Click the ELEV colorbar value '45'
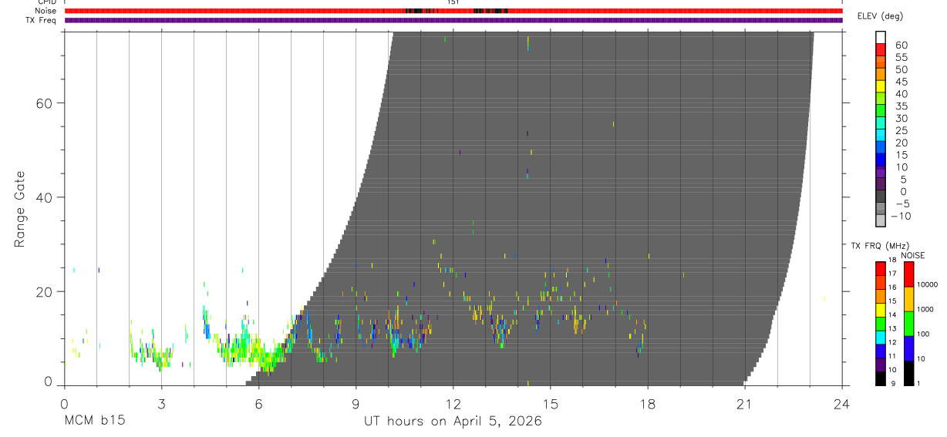The image size is (947, 437). (901, 82)
